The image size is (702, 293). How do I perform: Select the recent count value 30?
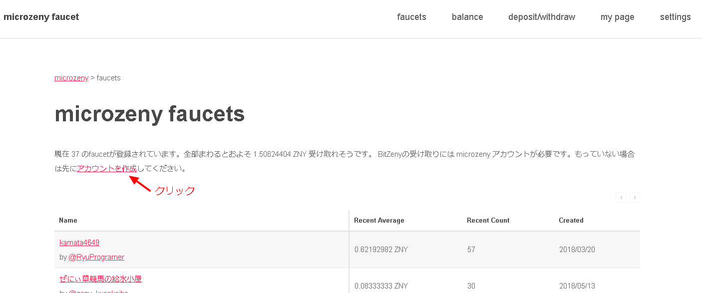pos(471,286)
